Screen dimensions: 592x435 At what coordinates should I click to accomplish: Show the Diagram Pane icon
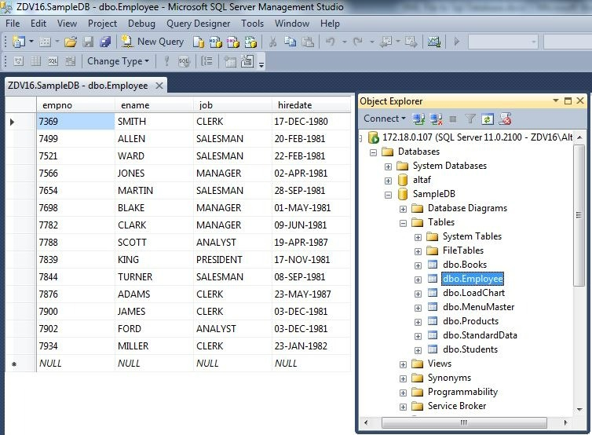[19, 61]
